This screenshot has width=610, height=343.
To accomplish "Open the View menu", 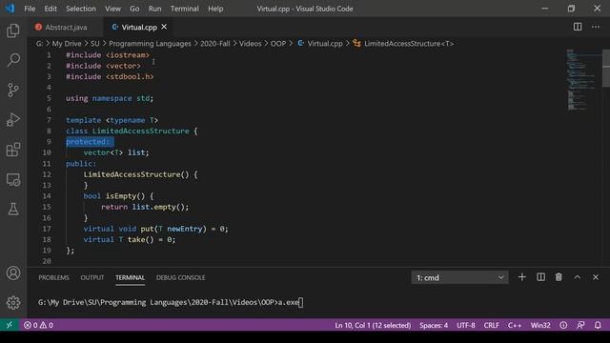I will 112,9.
